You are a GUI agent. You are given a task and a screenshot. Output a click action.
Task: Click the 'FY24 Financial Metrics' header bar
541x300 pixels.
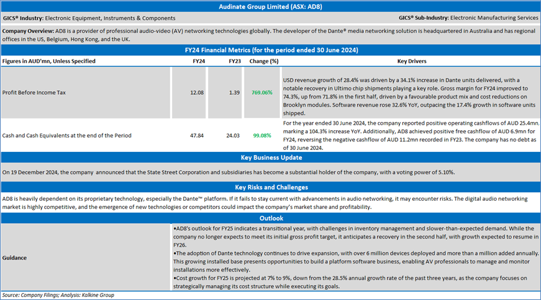tap(271, 50)
